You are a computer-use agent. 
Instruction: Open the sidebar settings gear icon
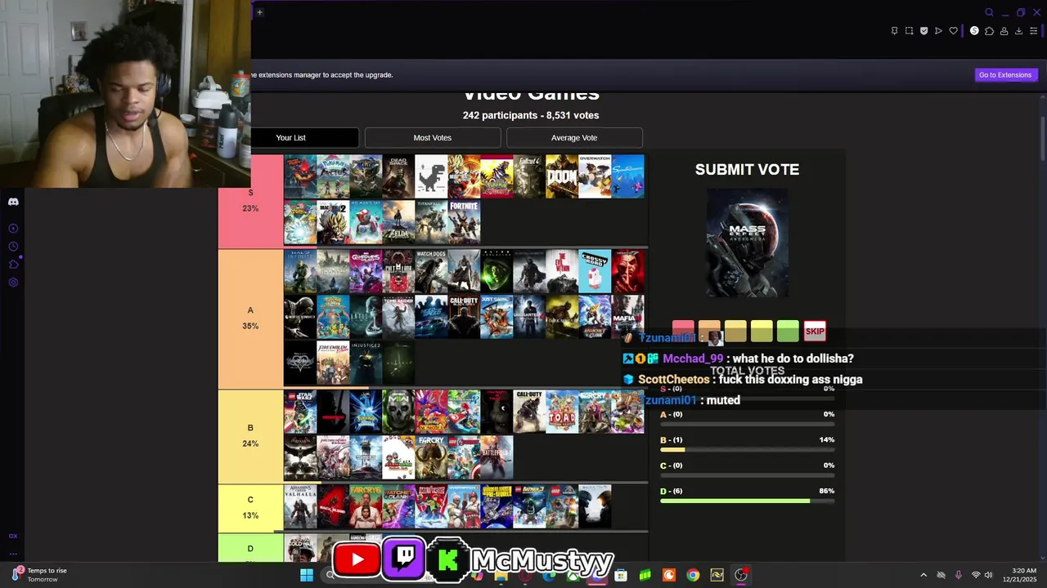[x=13, y=283]
